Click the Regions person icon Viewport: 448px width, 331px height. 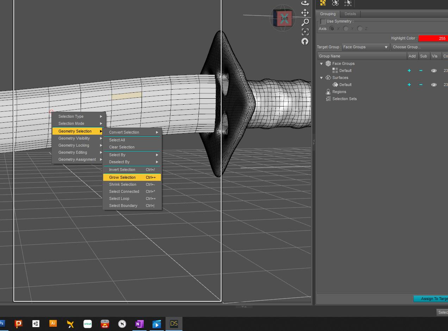[328, 92]
